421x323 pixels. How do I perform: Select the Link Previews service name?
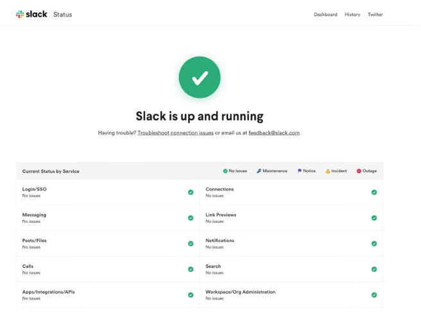point(221,214)
